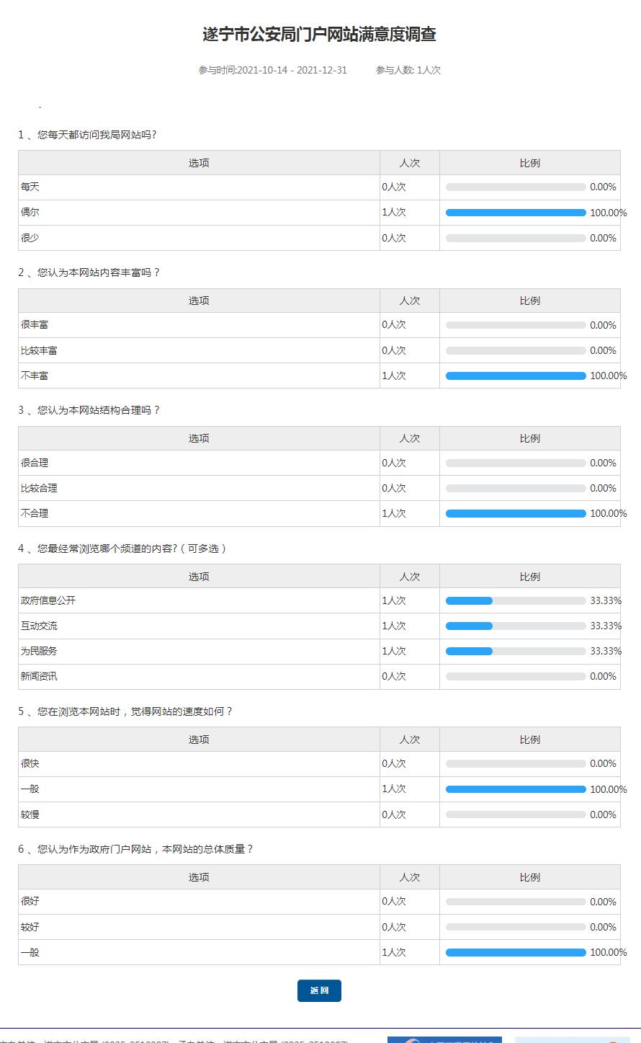Click the survey title 遂宁市公安局门户网站满意度调查
This screenshot has width=641, height=1043.
click(x=320, y=35)
